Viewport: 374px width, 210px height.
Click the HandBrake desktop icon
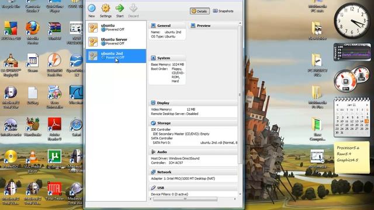point(33,127)
